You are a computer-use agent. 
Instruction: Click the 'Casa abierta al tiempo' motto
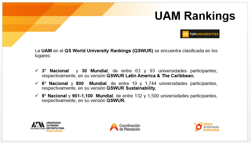38,128
